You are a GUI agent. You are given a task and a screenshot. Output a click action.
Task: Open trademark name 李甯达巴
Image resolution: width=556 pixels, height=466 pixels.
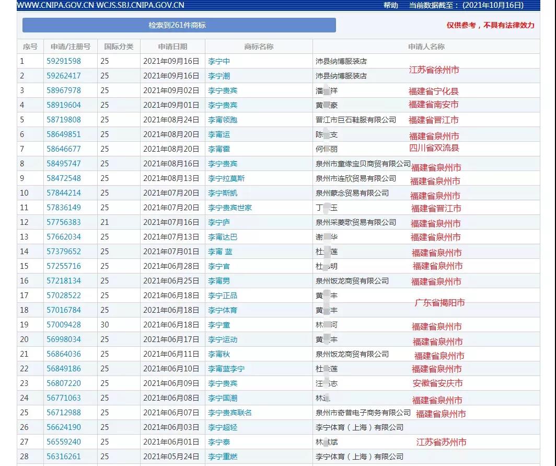click(223, 237)
